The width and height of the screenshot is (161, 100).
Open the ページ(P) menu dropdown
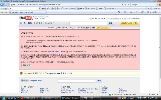(145, 12)
